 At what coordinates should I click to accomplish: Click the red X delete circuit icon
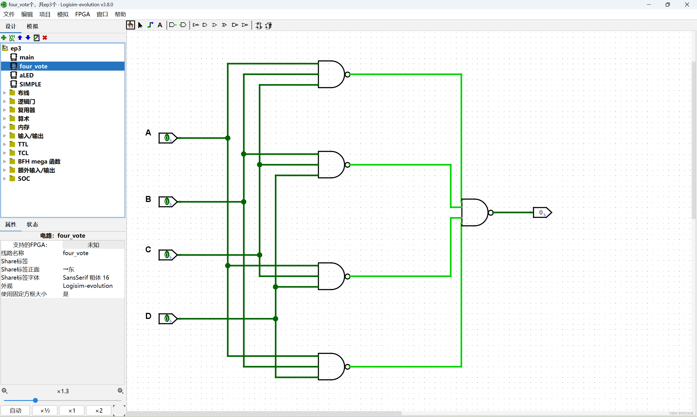[x=45, y=38]
